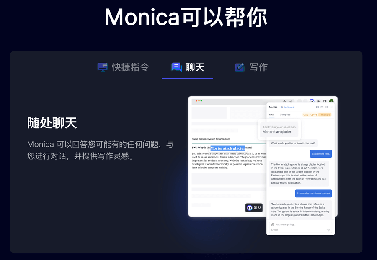
Task: Click the highlighted Morteratsch glacier text
Action: (228, 148)
